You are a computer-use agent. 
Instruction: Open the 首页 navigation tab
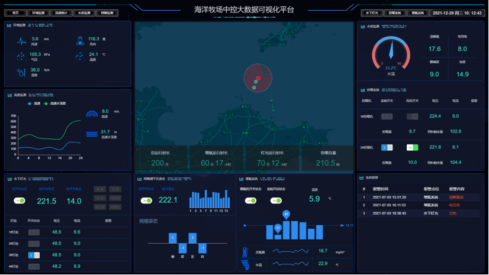[x=16, y=12]
